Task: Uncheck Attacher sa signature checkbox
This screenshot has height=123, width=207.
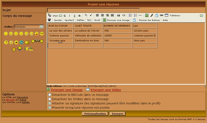Action: pyautogui.click(x=49, y=103)
